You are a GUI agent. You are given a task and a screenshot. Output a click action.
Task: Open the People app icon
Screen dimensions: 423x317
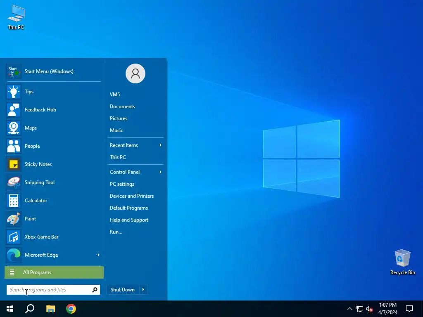pos(14,146)
